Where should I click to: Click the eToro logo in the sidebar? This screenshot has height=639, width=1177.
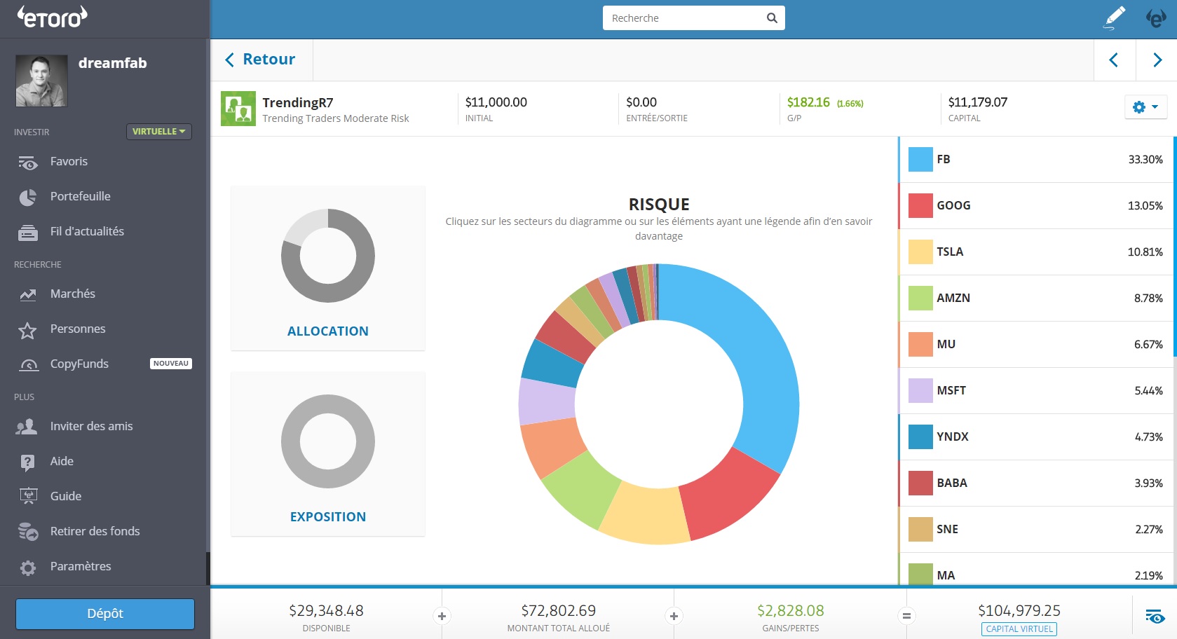point(53,17)
